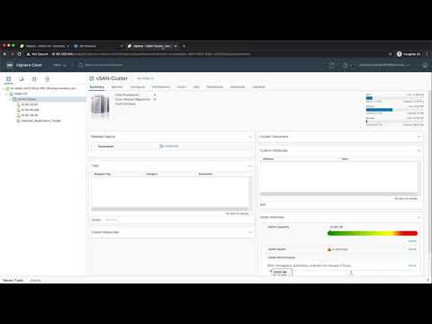
Task: Select the vSphere Replication Target tree item
Action: tap(41, 121)
